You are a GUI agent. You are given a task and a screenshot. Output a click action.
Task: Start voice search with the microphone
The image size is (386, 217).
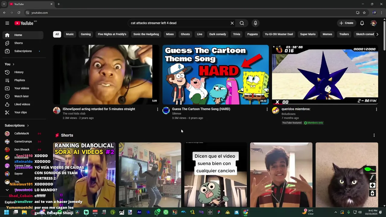click(x=255, y=23)
